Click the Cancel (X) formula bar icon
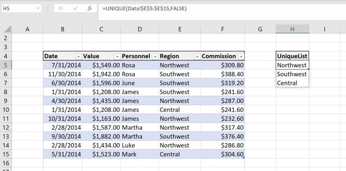Image resolution: width=346 pixels, height=171 pixels. click(60, 8)
